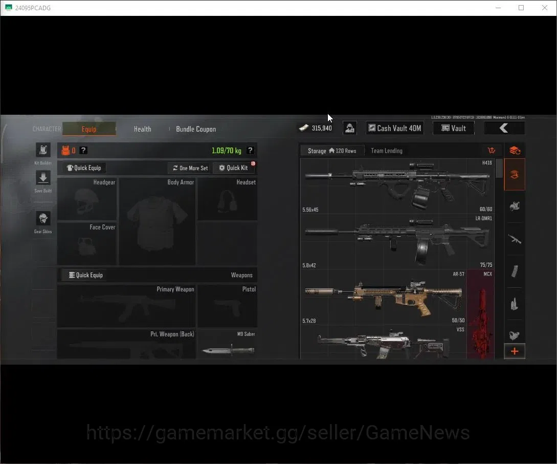Click the weight limit question mark
Viewport: 557px width, 464px height.
(250, 151)
